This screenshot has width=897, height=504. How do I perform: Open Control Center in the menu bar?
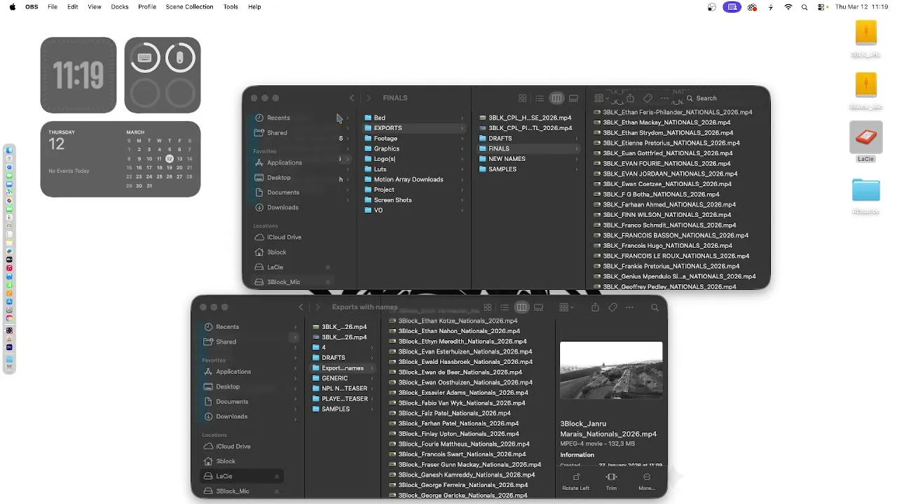click(x=821, y=7)
